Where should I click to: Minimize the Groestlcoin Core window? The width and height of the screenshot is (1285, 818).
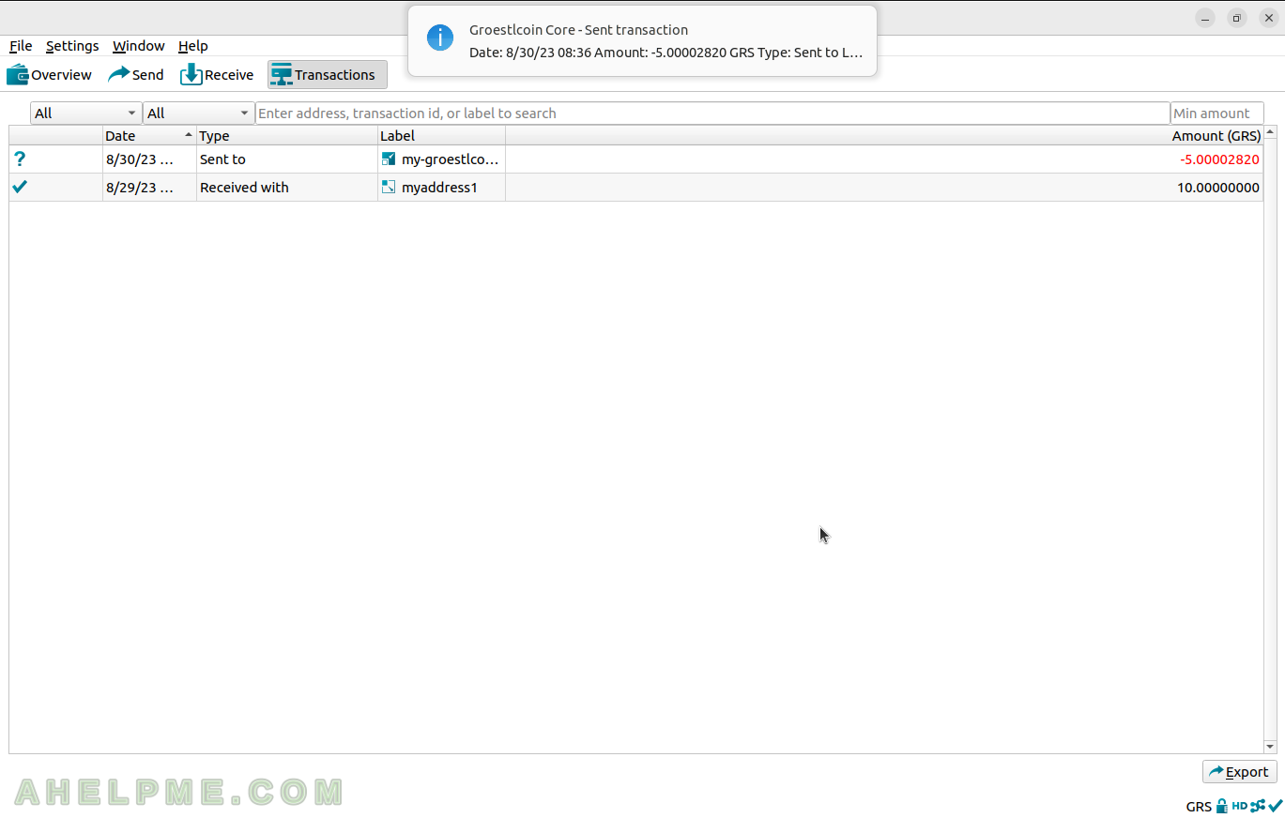point(1205,18)
